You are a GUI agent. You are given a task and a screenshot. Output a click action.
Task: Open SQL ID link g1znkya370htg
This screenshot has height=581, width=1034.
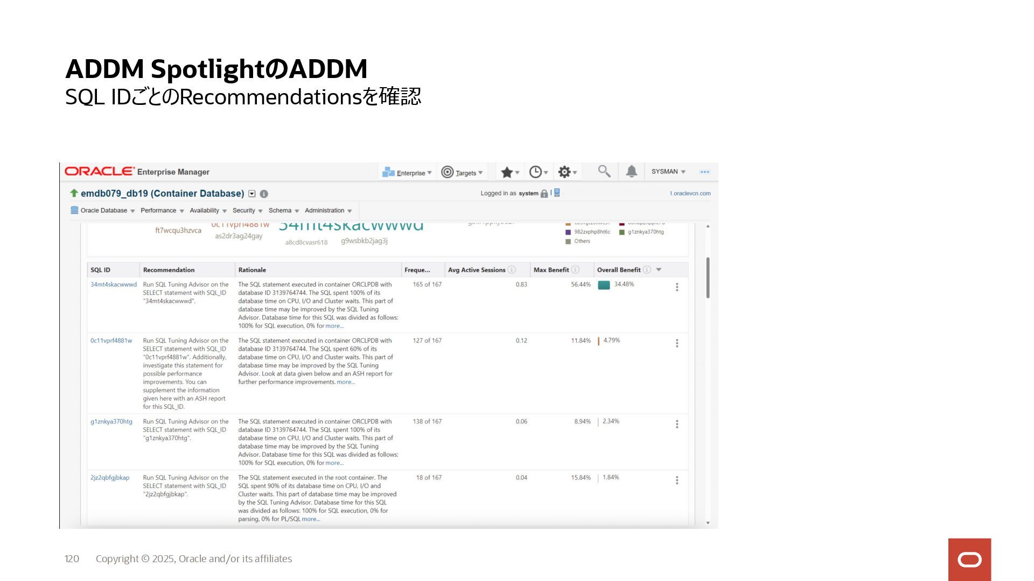pyautogui.click(x=111, y=422)
